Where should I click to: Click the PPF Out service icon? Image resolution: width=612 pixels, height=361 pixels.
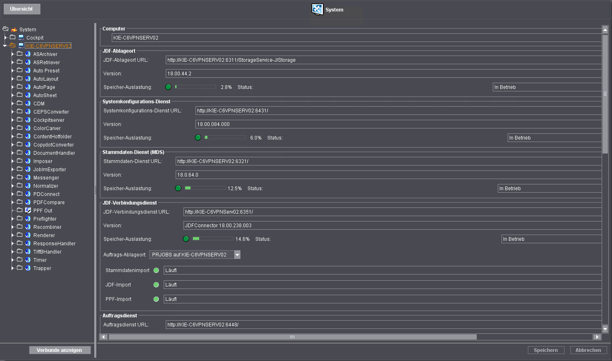28,210
